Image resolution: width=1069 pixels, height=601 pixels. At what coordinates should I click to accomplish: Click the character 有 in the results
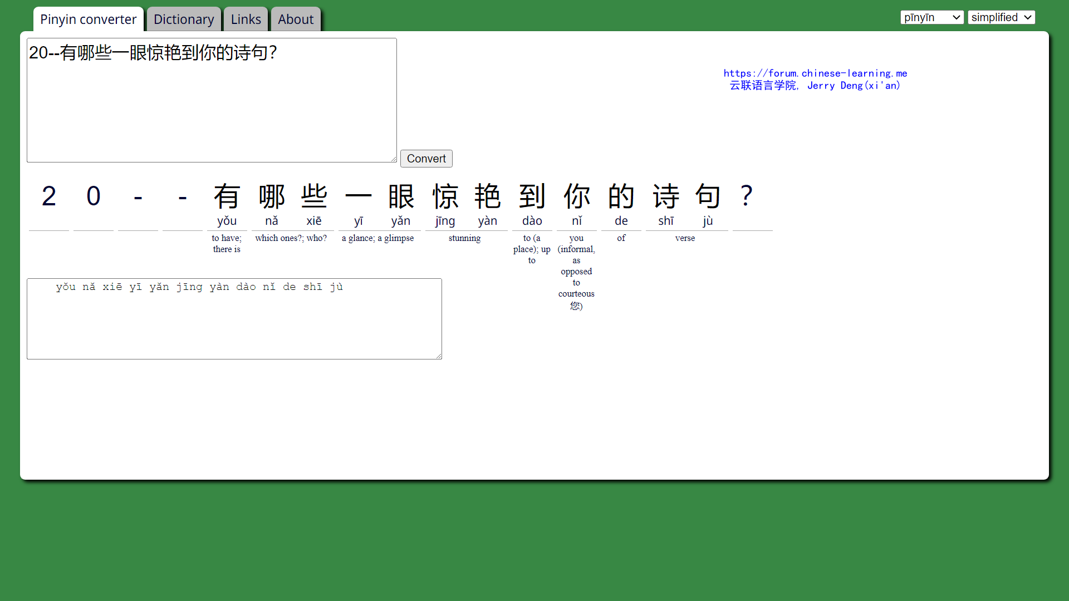(x=227, y=196)
